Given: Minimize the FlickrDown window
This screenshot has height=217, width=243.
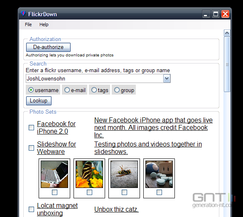Looking at the screenshot, I should click(x=206, y=14).
